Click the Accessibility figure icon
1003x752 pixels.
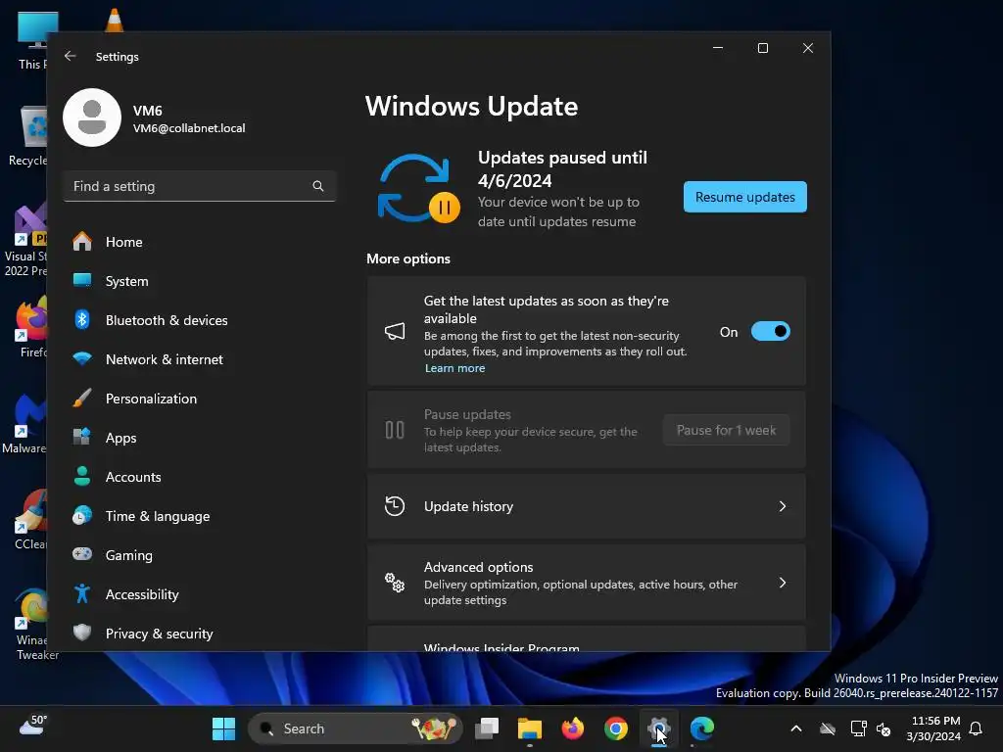[82, 593]
